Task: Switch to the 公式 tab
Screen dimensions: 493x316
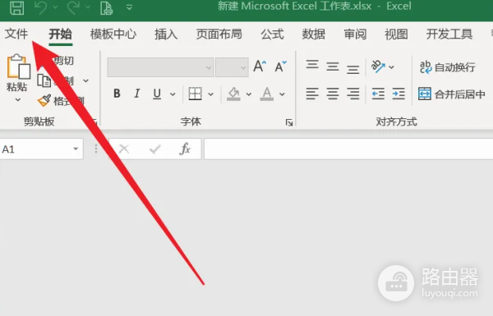Action: coord(272,34)
